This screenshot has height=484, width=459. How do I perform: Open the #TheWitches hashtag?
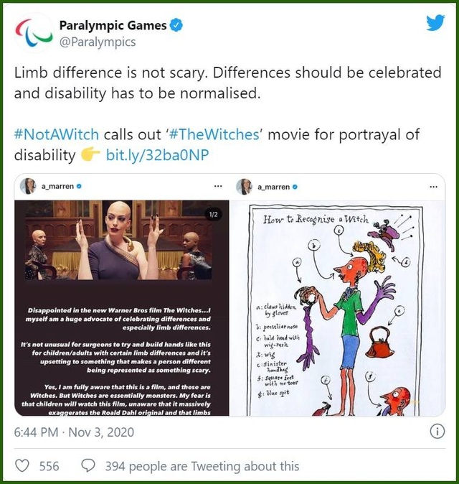point(214,134)
